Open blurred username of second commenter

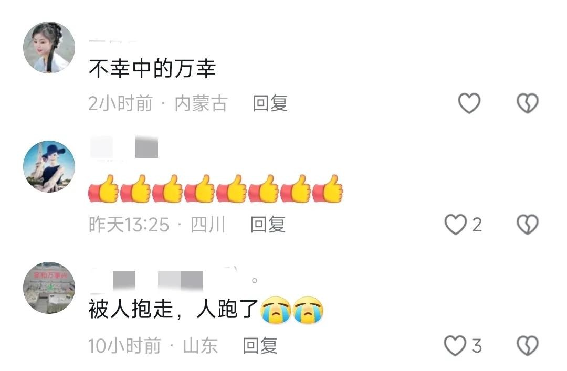pos(124,147)
